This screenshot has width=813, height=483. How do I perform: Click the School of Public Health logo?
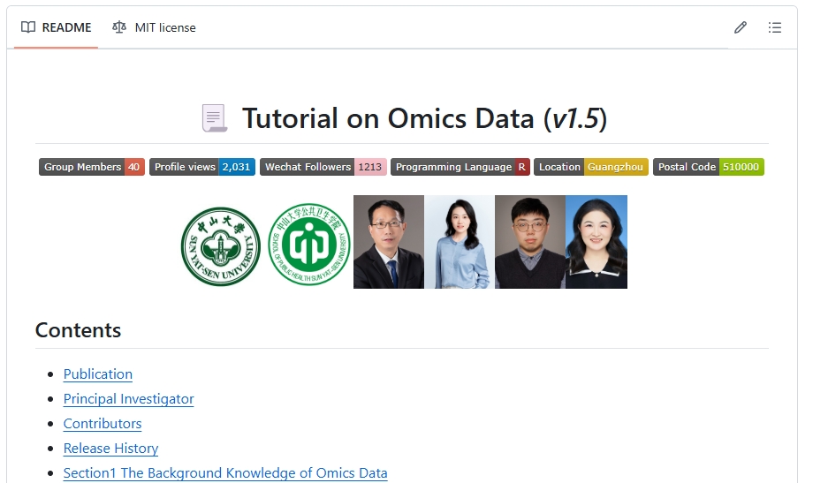point(309,244)
